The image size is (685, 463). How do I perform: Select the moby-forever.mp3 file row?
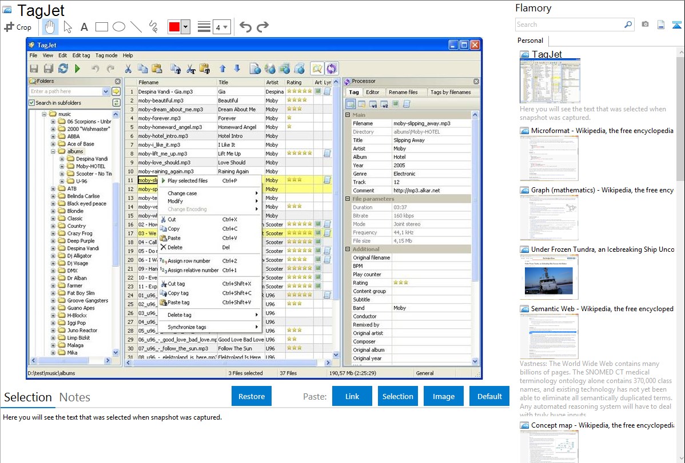229,118
